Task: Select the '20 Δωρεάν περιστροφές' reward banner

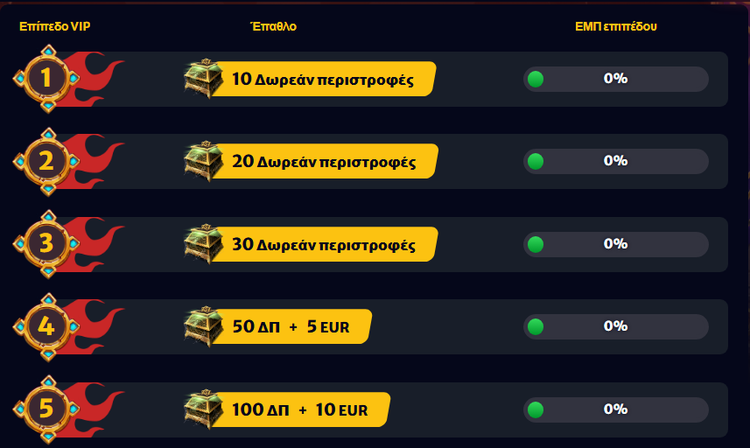Action: coord(322,161)
